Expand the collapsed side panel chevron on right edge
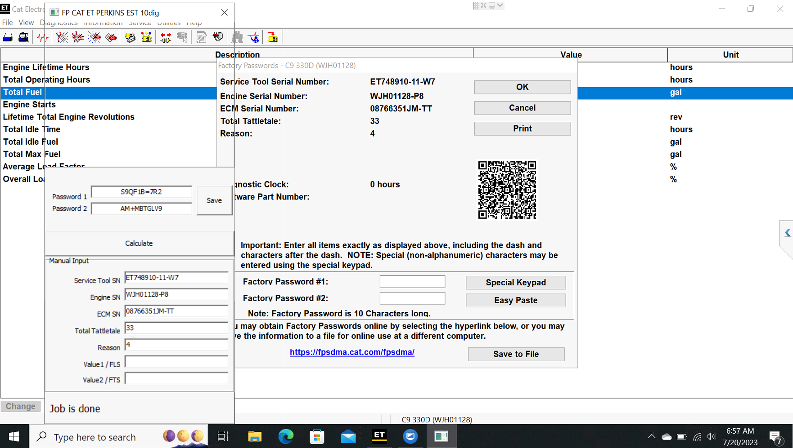The height and width of the screenshot is (448, 793). pyautogui.click(x=788, y=233)
